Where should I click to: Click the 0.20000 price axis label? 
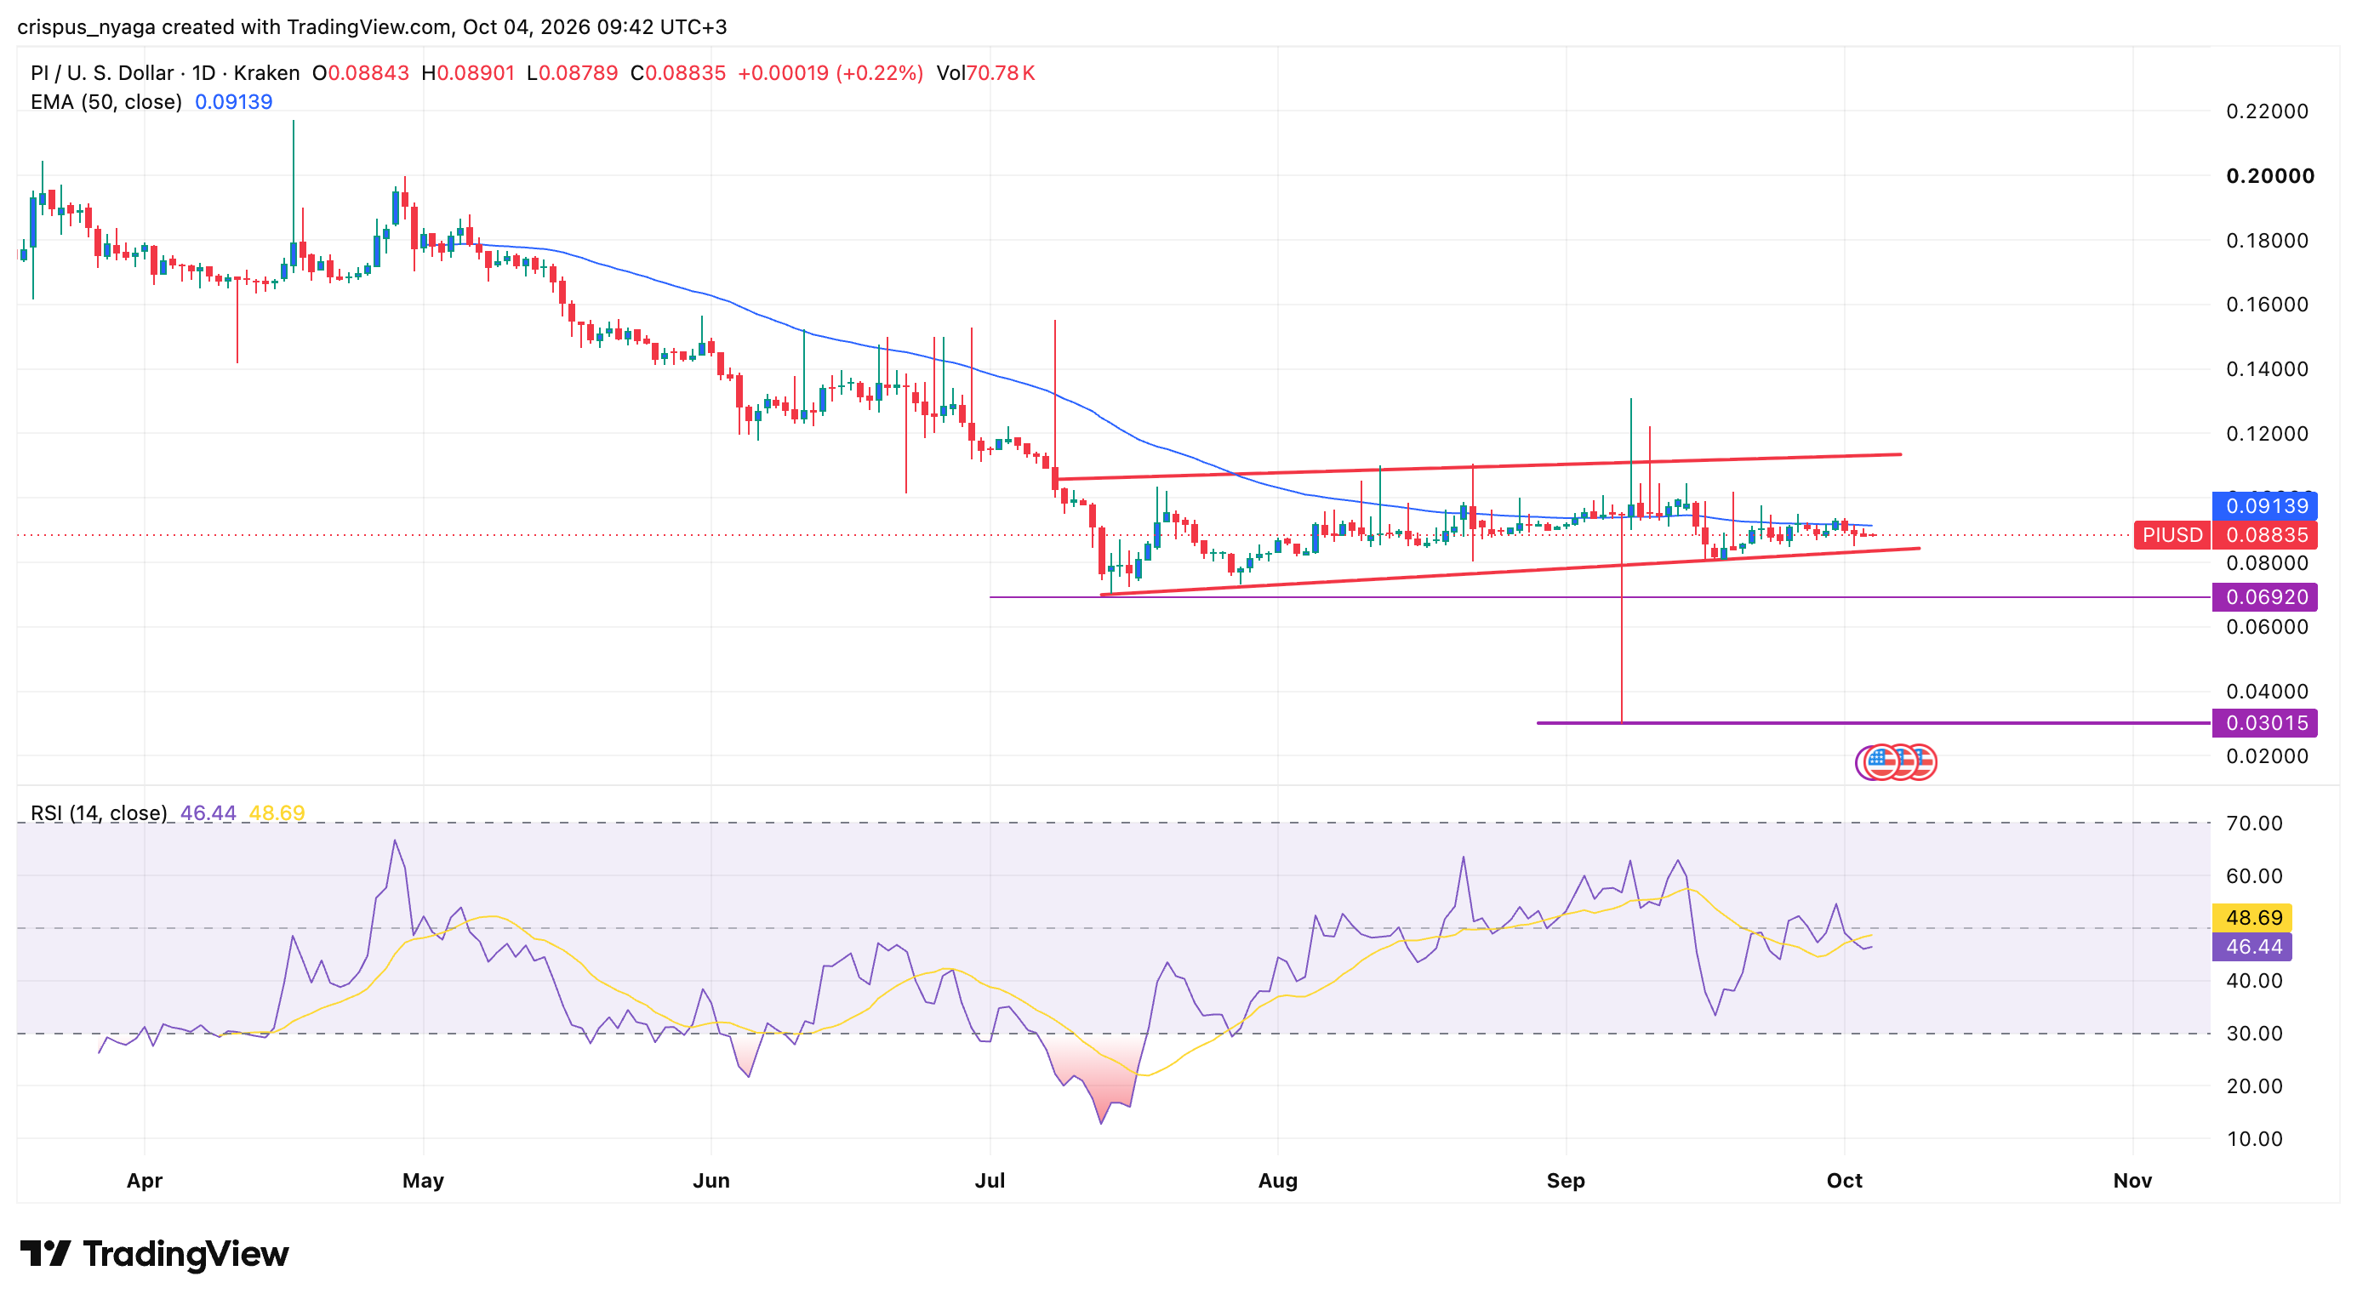(x=2270, y=175)
